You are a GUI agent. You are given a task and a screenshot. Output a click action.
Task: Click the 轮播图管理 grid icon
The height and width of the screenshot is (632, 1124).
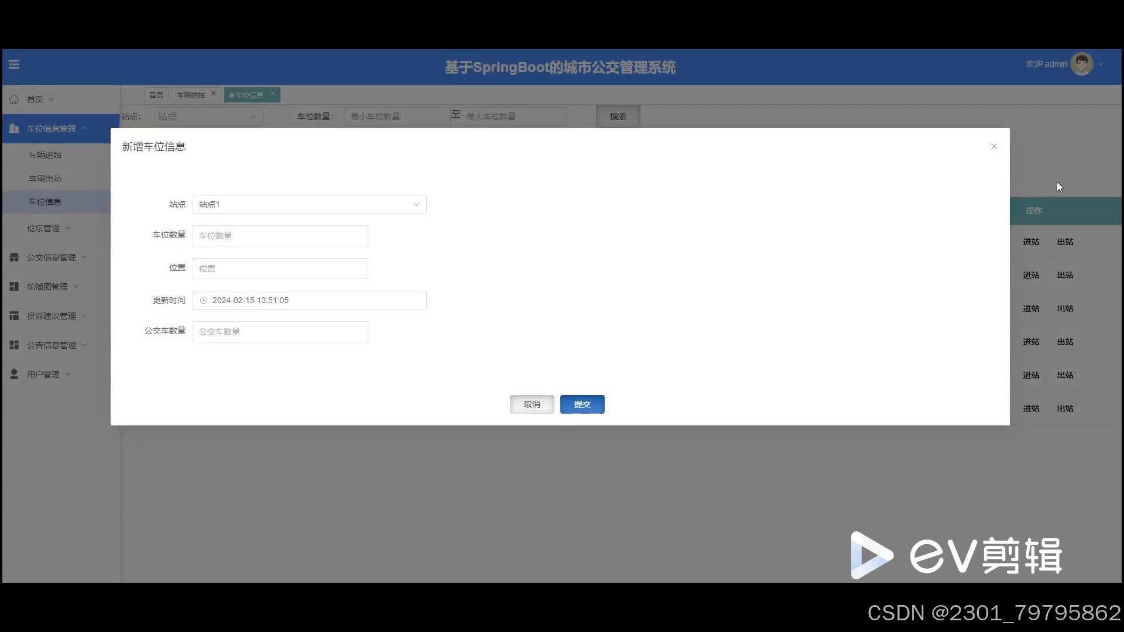click(x=14, y=287)
